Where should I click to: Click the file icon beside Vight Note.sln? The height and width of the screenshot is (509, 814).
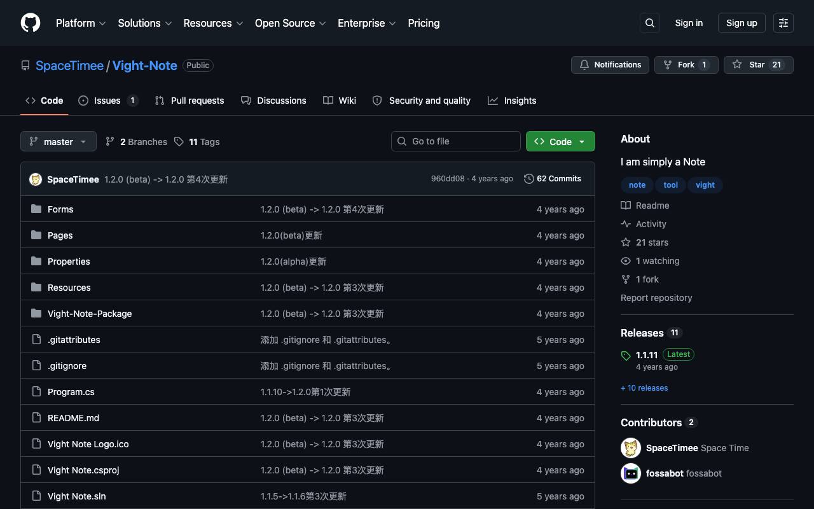coord(36,496)
